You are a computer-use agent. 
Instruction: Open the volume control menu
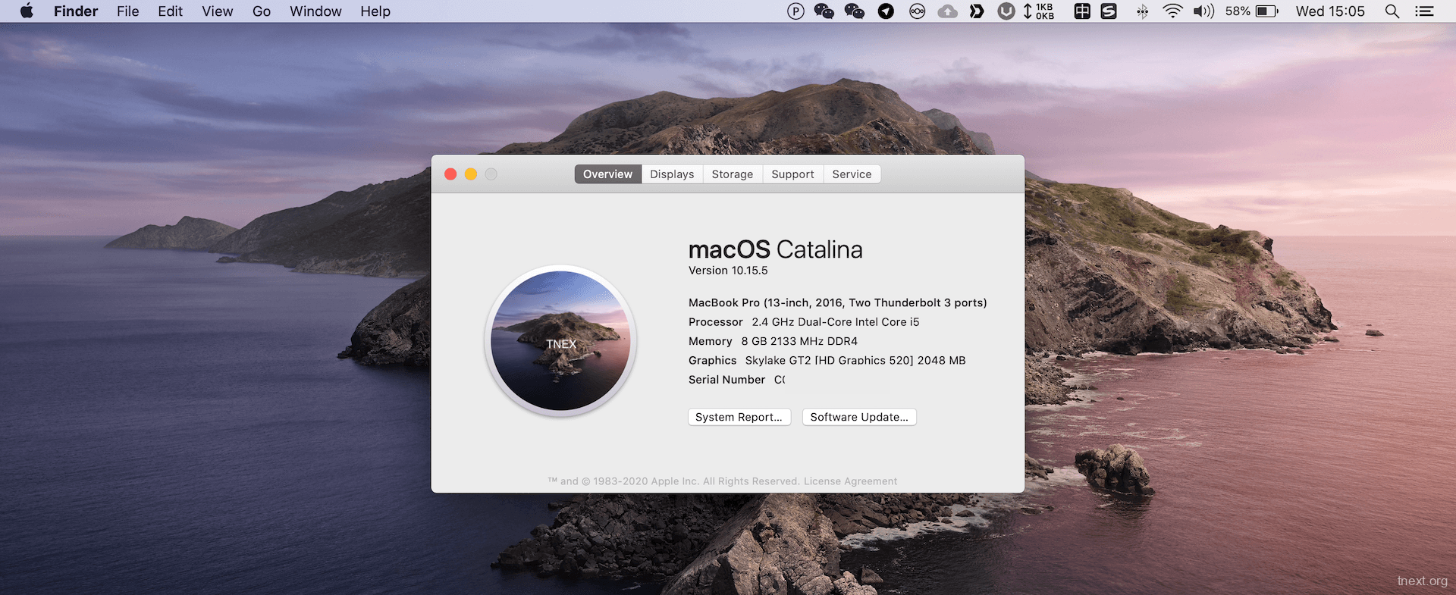pos(1203,11)
